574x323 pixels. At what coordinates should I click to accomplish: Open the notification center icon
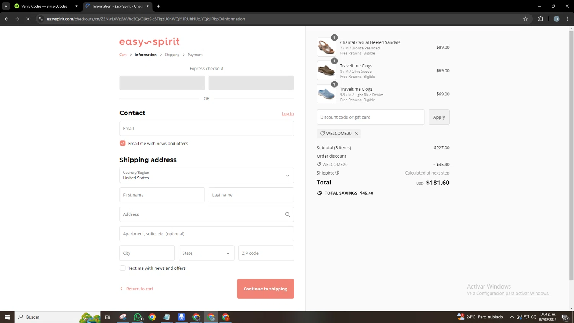(x=565, y=317)
